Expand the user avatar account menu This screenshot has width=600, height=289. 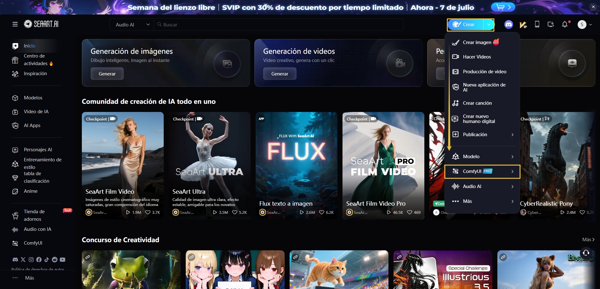click(585, 25)
